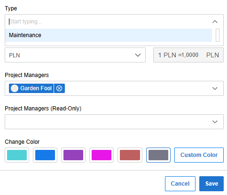The width and height of the screenshot is (227, 195).
Task: Choose the magenta color swatch
Action: point(102,155)
